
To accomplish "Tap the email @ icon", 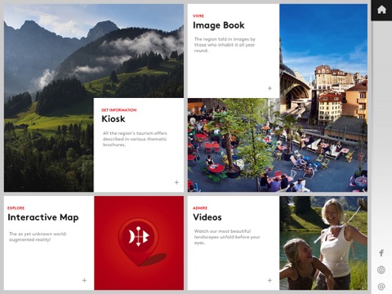I will point(381,287).
